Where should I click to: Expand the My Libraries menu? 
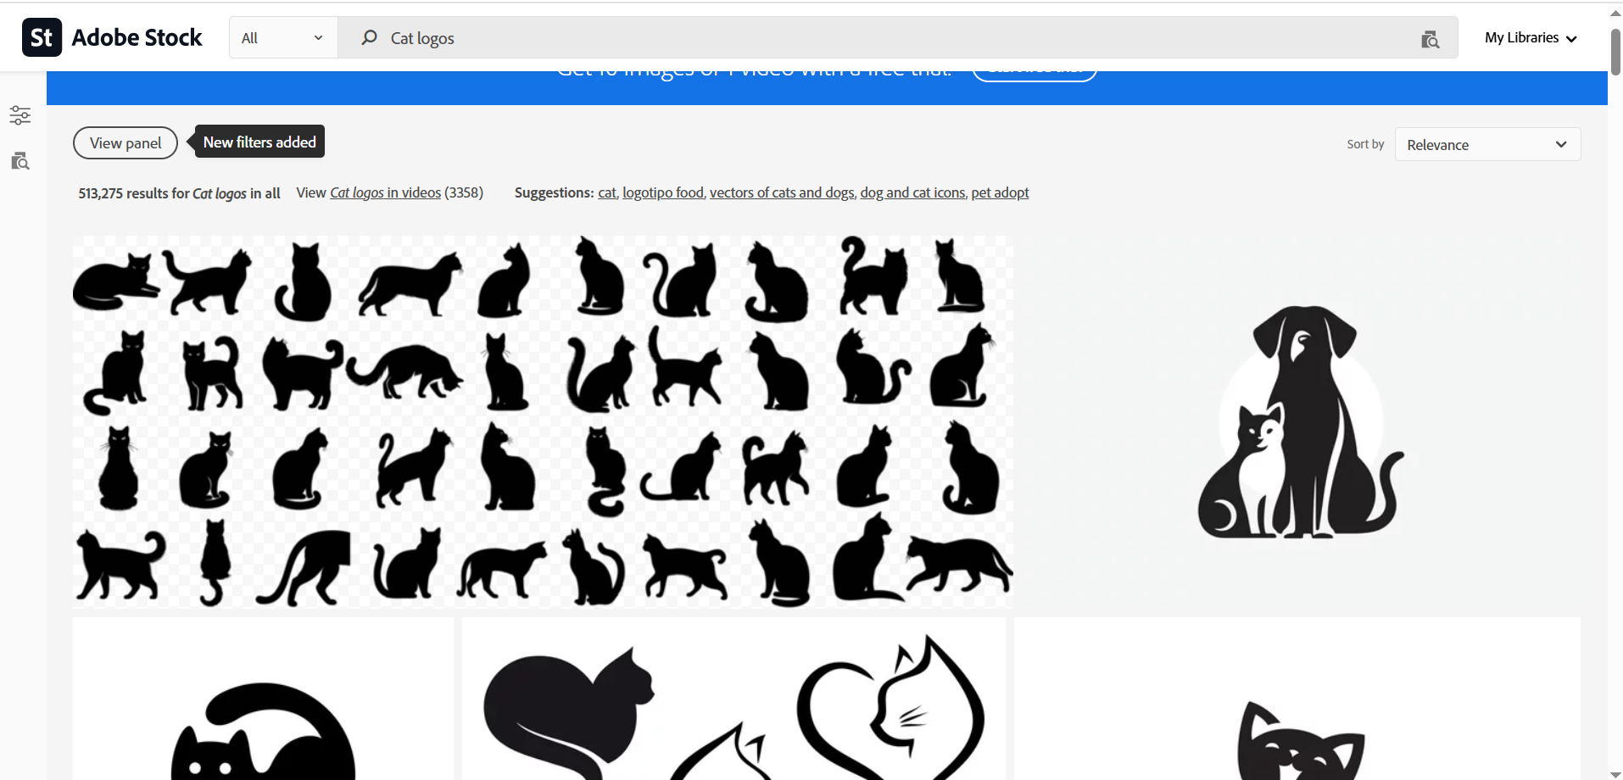point(1530,37)
